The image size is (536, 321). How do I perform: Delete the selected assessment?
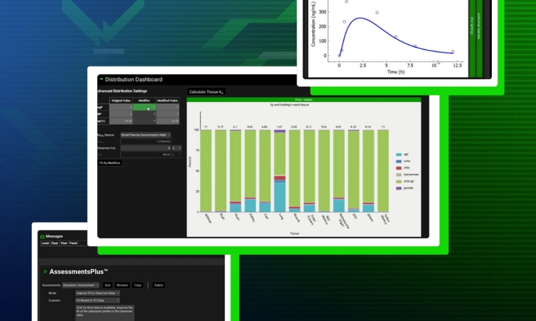click(159, 285)
